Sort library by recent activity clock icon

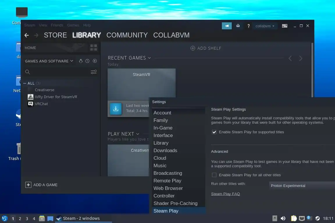pos(87,61)
